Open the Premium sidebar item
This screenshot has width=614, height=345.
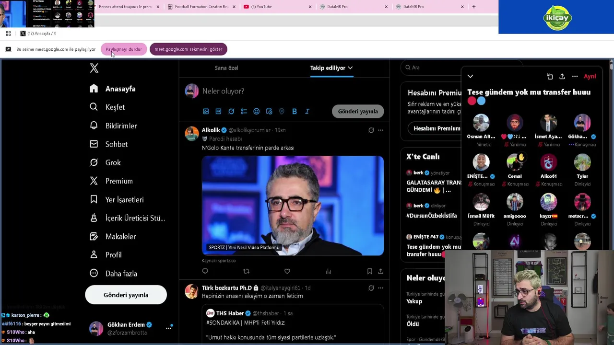click(x=111, y=181)
